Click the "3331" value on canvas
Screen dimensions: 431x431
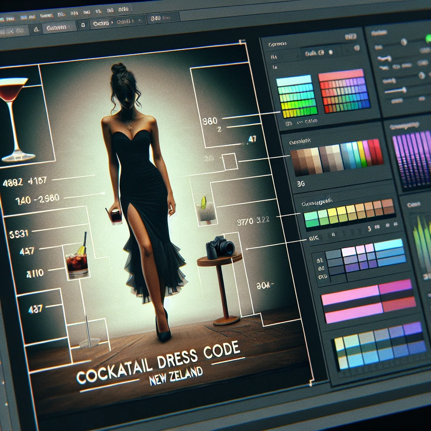tap(19, 234)
